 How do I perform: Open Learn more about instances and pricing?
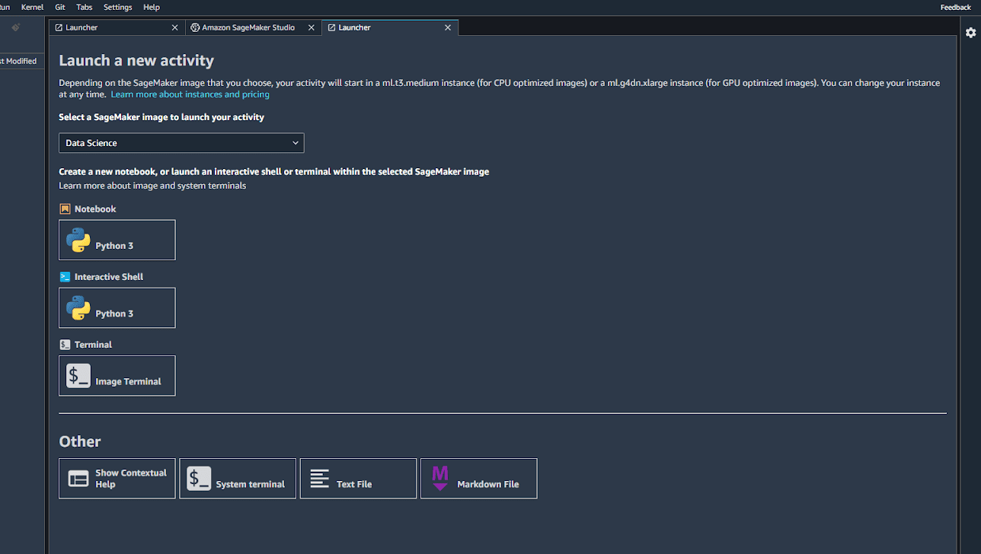click(190, 94)
